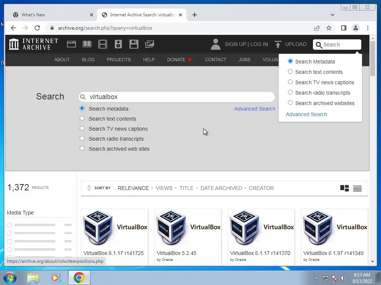Click the SIGN UP link

pyautogui.click(x=236, y=45)
